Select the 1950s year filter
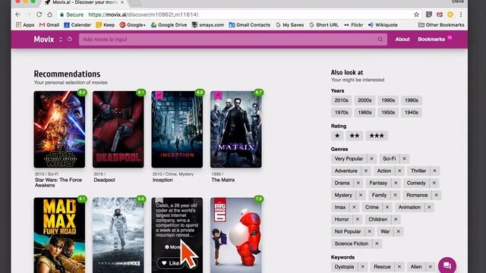Viewport: 486px width, 273px height. (388, 113)
